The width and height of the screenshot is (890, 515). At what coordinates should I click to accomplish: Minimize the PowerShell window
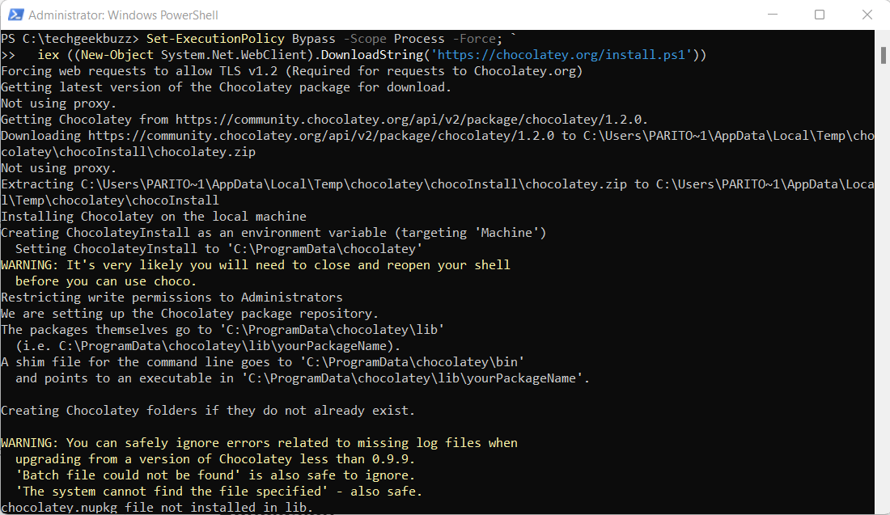pyautogui.click(x=773, y=15)
